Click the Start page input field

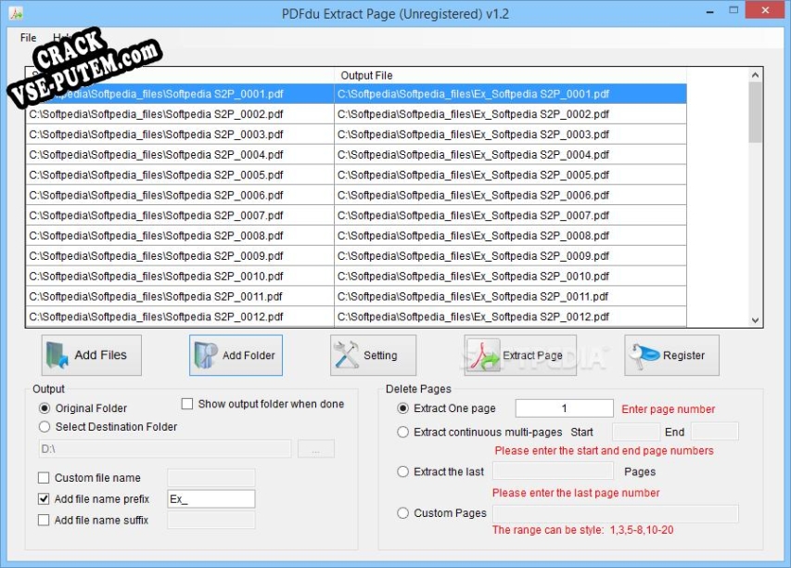click(x=635, y=432)
